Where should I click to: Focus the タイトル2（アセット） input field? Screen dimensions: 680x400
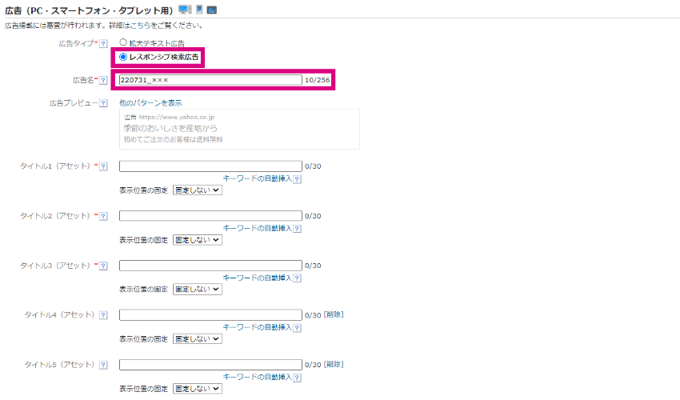pos(210,216)
